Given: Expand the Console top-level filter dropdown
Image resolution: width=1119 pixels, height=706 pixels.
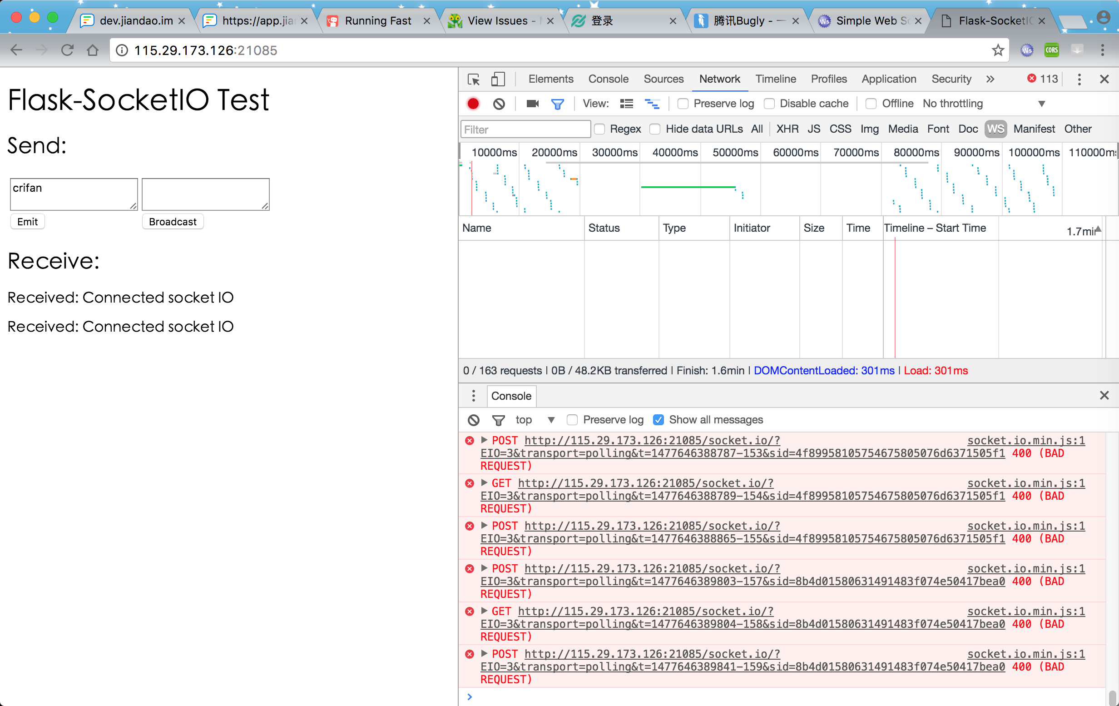Looking at the screenshot, I should pos(550,420).
